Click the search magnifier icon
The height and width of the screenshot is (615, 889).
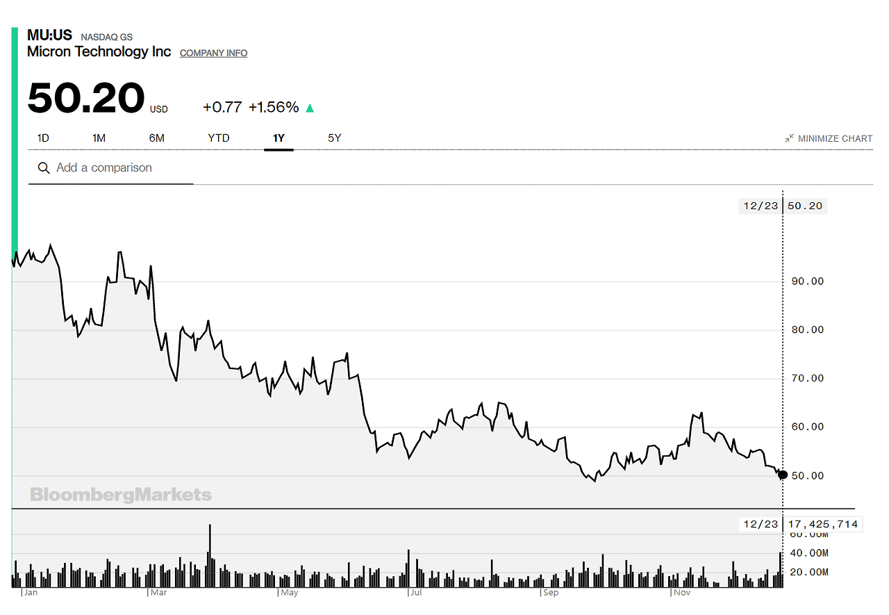[x=44, y=168]
